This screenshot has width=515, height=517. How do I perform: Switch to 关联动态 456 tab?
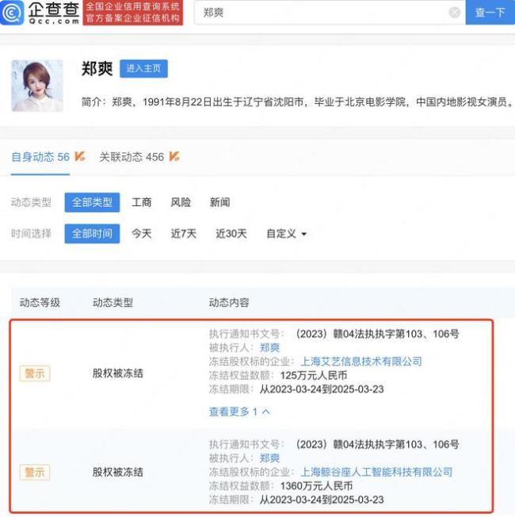click(x=132, y=157)
